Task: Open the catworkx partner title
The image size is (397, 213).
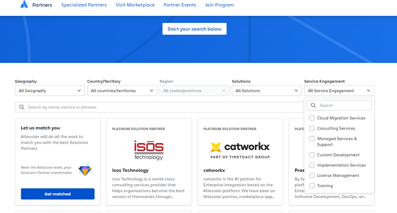Action: pos(214,170)
